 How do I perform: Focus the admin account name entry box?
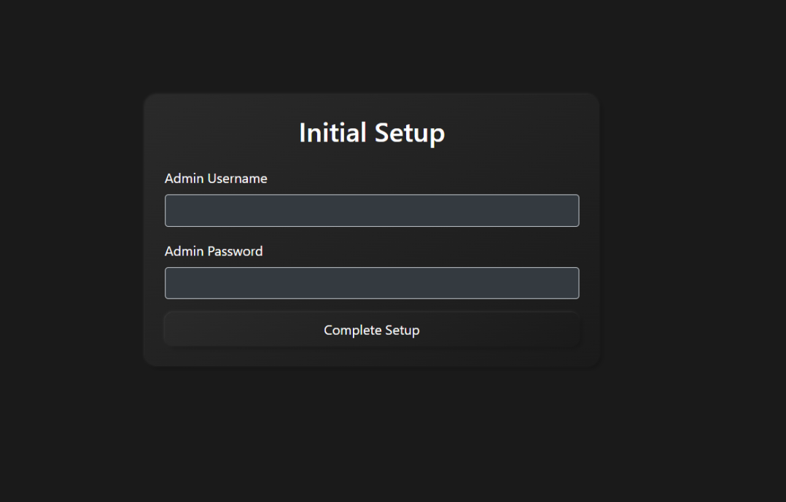pyautogui.click(x=372, y=210)
